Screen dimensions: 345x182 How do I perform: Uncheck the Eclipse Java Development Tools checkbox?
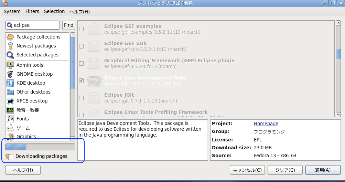pyautogui.click(x=82, y=81)
